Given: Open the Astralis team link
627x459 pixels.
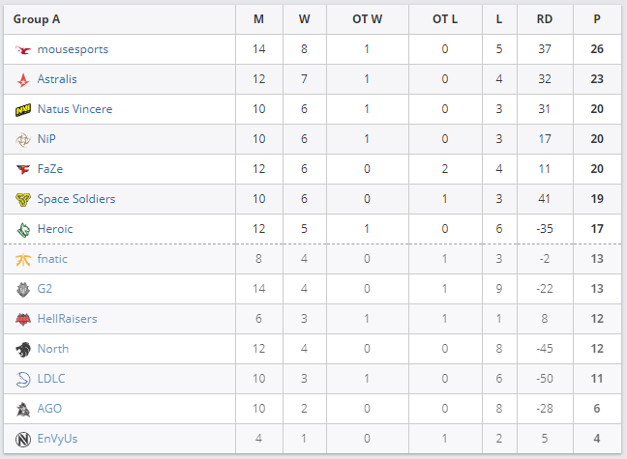Looking at the screenshot, I should pos(57,79).
